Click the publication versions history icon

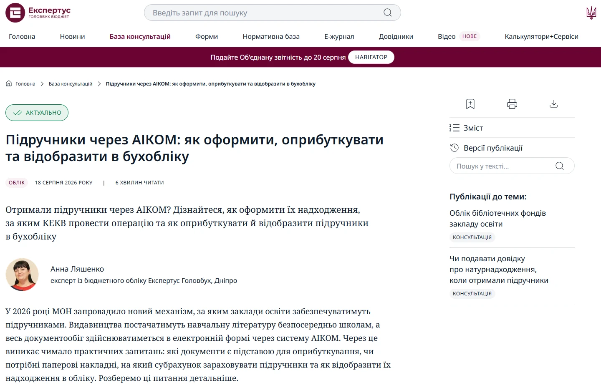pyautogui.click(x=455, y=148)
